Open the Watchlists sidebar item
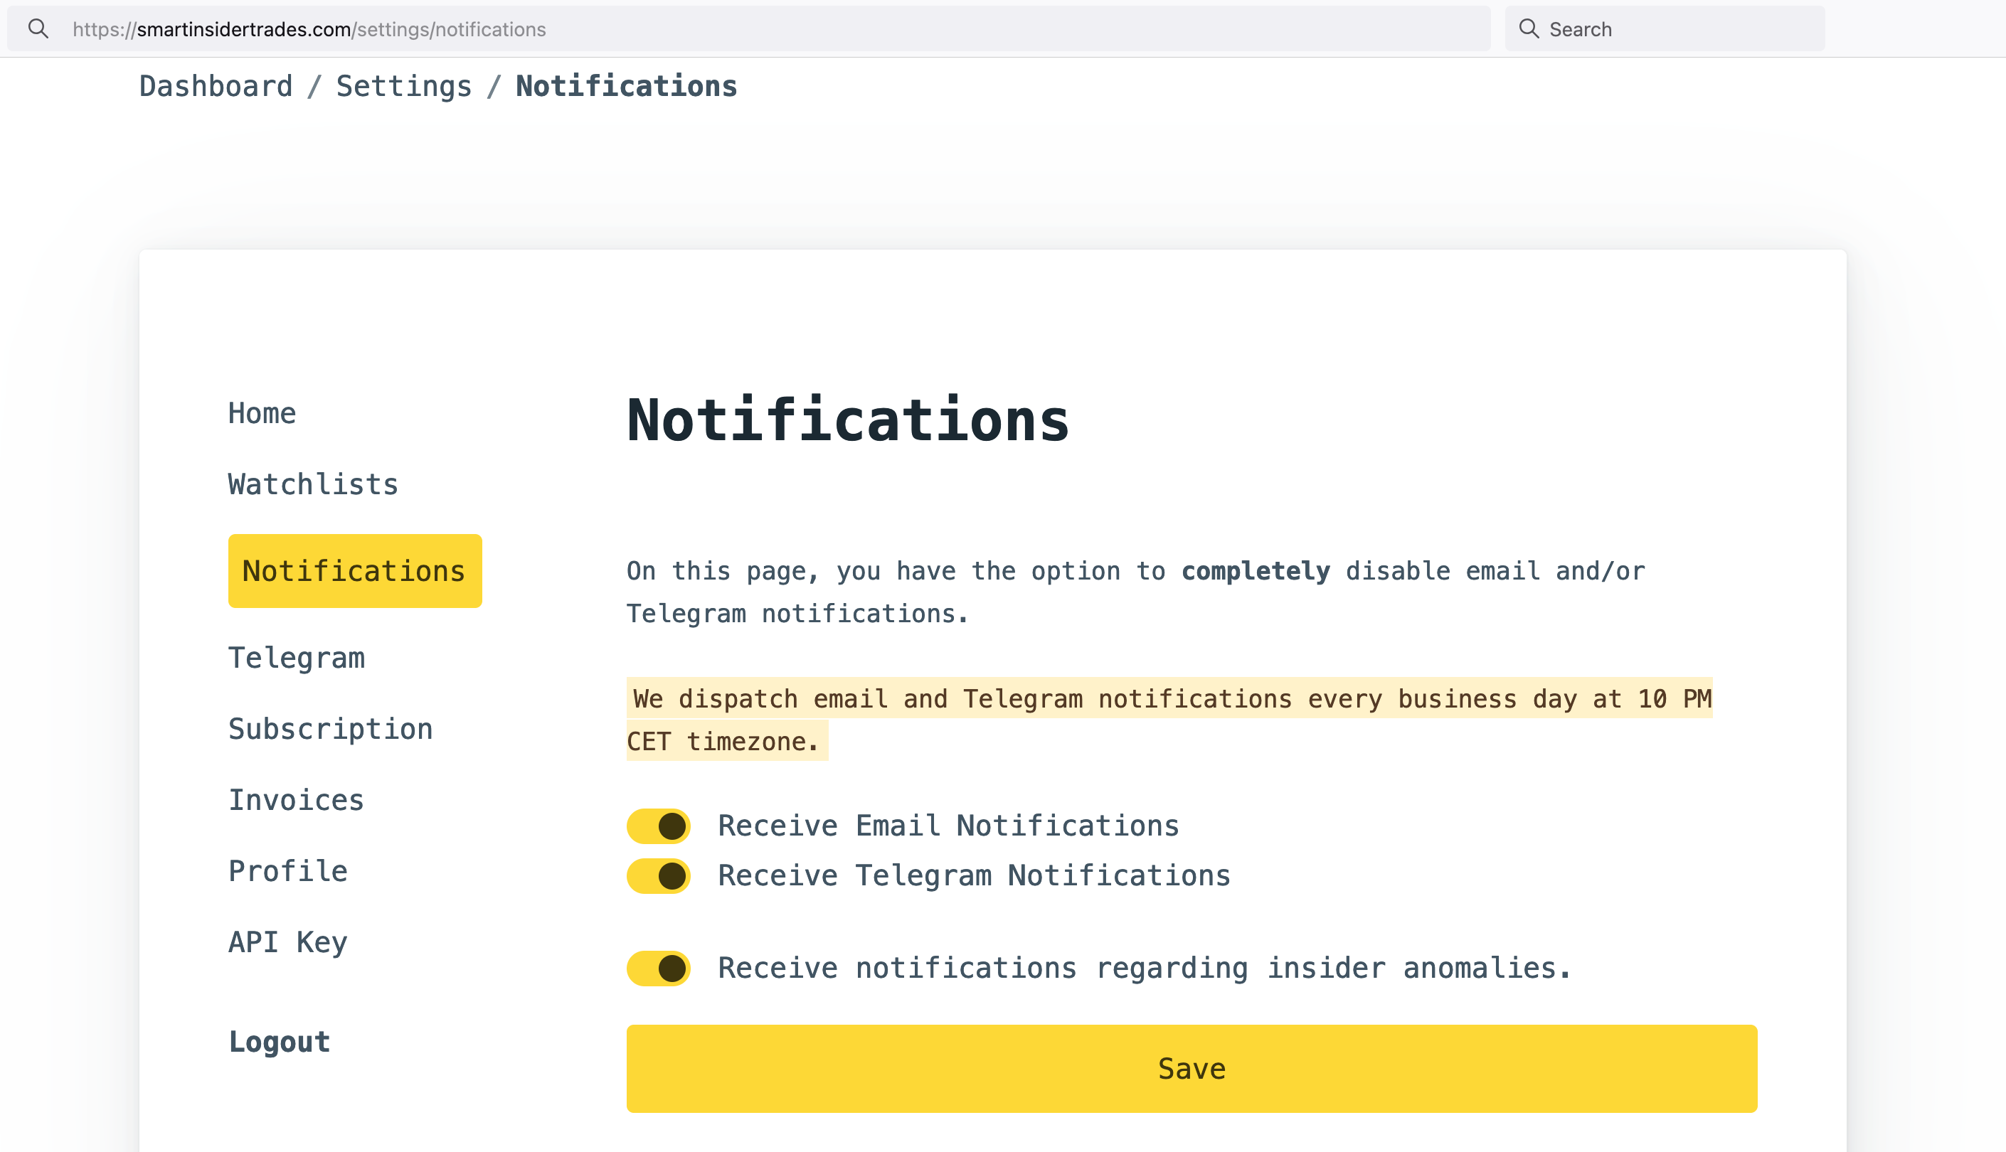Viewport: 2006px width, 1152px height. (x=314, y=484)
